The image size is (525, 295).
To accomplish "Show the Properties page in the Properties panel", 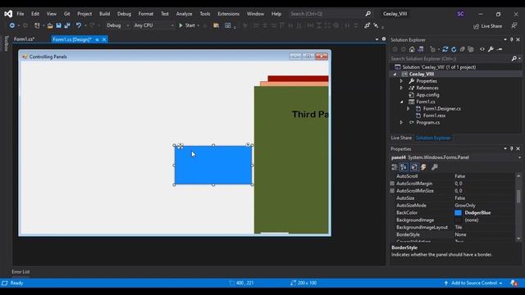I will point(414,167).
